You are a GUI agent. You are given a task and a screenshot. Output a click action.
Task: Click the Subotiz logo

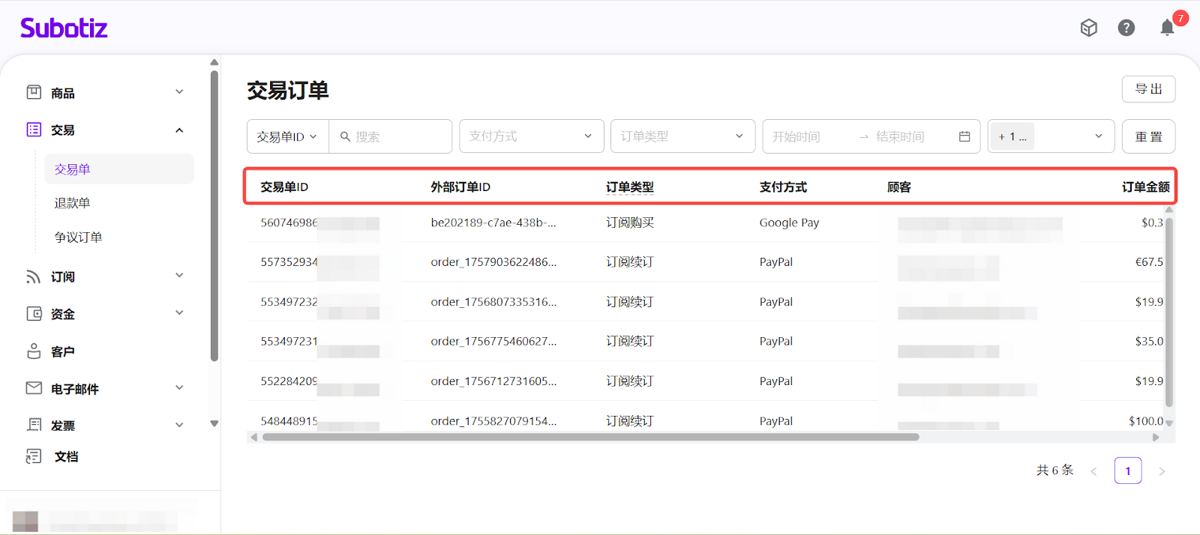pyautogui.click(x=64, y=28)
